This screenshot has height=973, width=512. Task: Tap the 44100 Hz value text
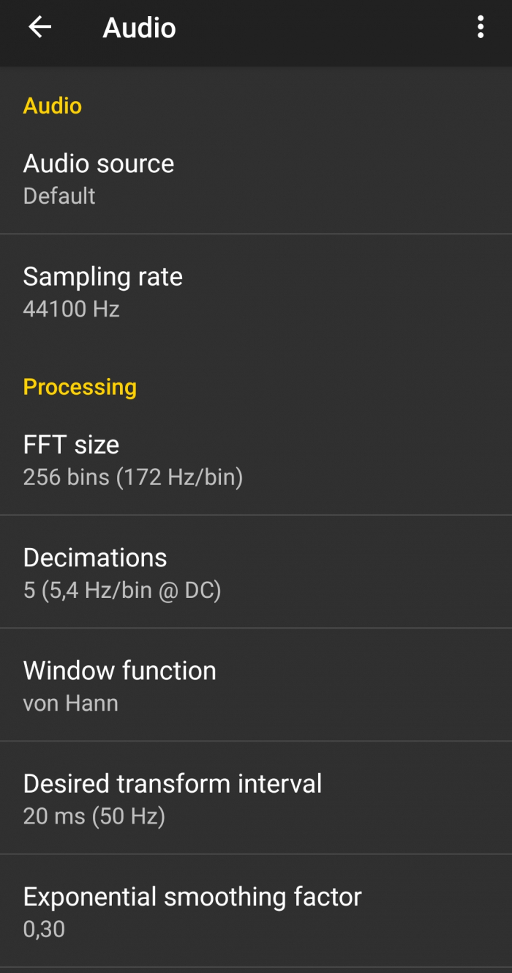71,309
